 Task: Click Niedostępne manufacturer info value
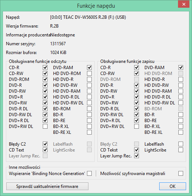click(x=63, y=35)
